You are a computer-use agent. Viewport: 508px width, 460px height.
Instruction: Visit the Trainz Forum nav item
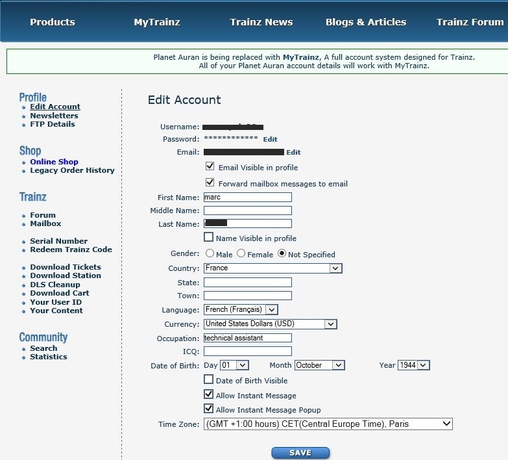(470, 21)
